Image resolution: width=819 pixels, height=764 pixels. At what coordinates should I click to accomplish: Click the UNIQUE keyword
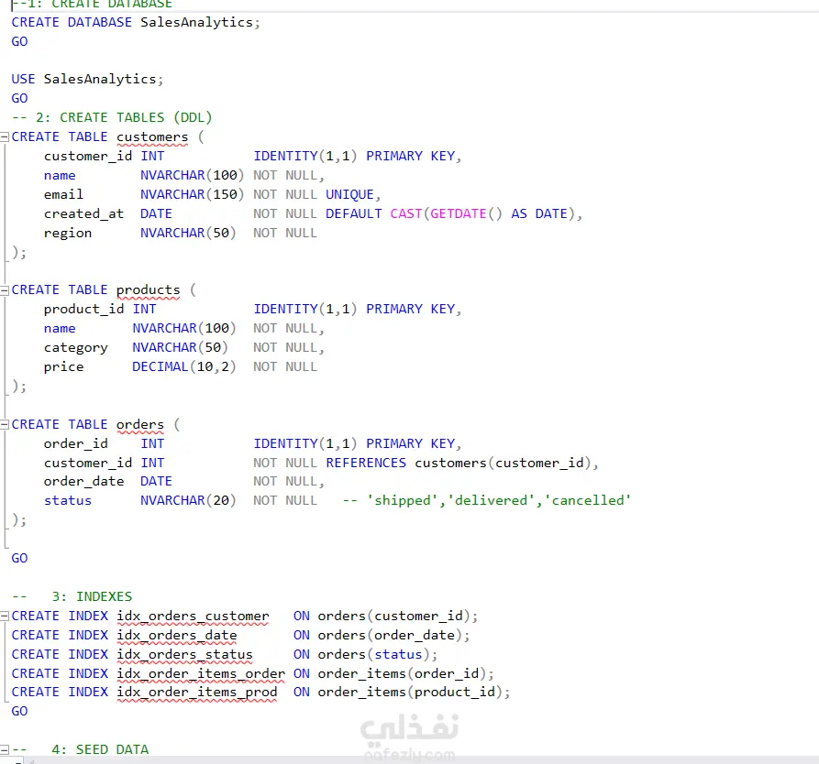[349, 194]
